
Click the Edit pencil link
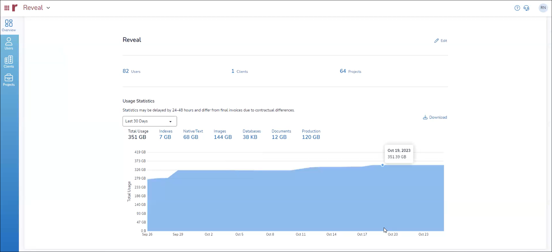440,41
